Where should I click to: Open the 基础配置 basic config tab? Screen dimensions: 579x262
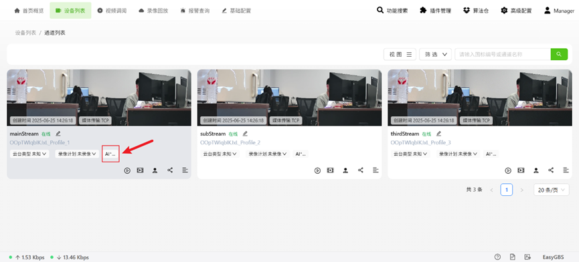point(236,11)
